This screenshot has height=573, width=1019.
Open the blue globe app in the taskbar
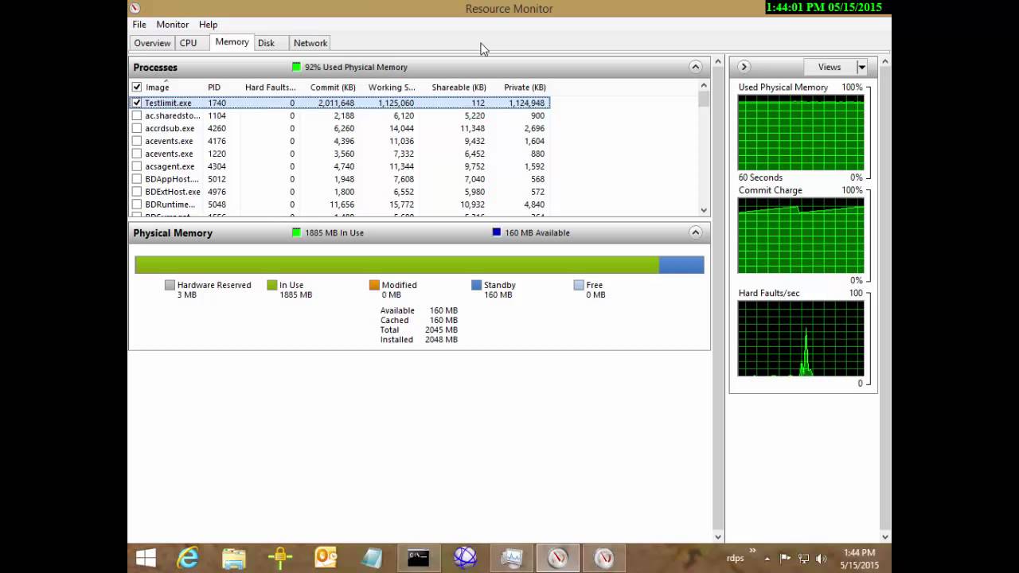click(x=465, y=558)
